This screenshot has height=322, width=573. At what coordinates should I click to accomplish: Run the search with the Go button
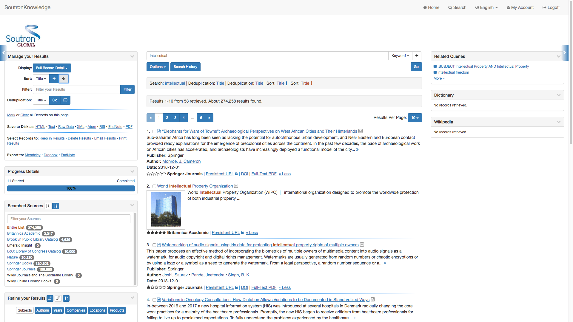click(416, 67)
